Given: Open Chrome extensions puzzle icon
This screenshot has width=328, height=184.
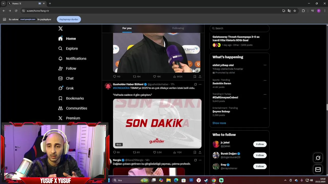Looking at the screenshot, I should pos(303,11).
